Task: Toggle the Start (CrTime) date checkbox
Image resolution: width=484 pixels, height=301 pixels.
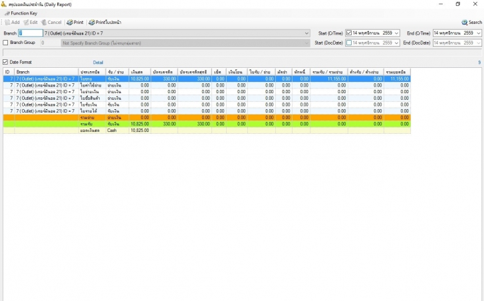Action: click(349, 33)
